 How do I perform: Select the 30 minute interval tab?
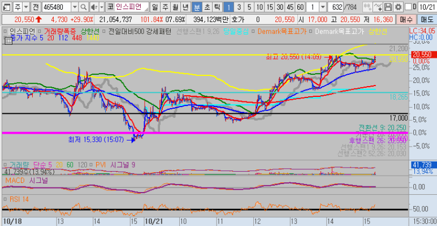click(280, 7)
